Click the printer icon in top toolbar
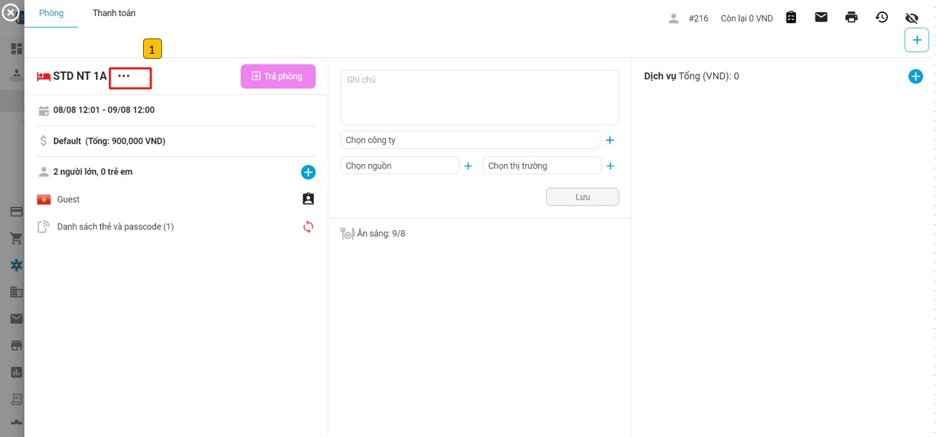This screenshot has width=936, height=437. (851, 17)
